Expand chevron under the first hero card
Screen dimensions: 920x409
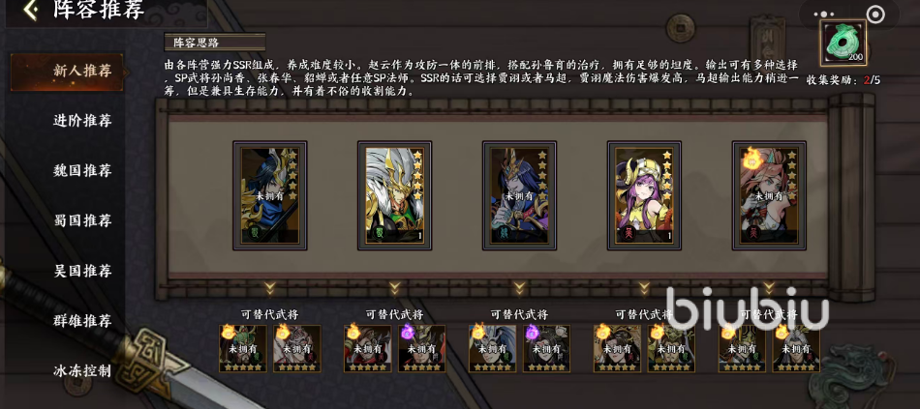pyautogui.click(x=270, y=288)
